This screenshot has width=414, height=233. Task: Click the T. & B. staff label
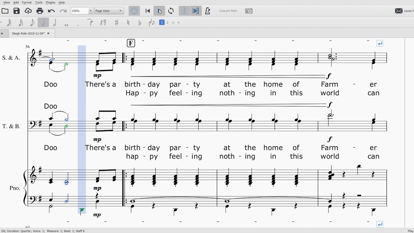(x=11, y=126)
